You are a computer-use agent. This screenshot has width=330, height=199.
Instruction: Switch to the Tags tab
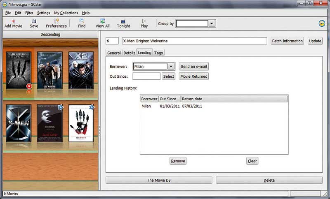tap(158, 53)
